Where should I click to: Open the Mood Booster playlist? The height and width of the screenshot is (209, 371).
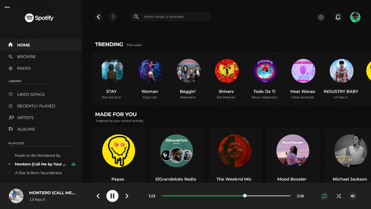292,151
